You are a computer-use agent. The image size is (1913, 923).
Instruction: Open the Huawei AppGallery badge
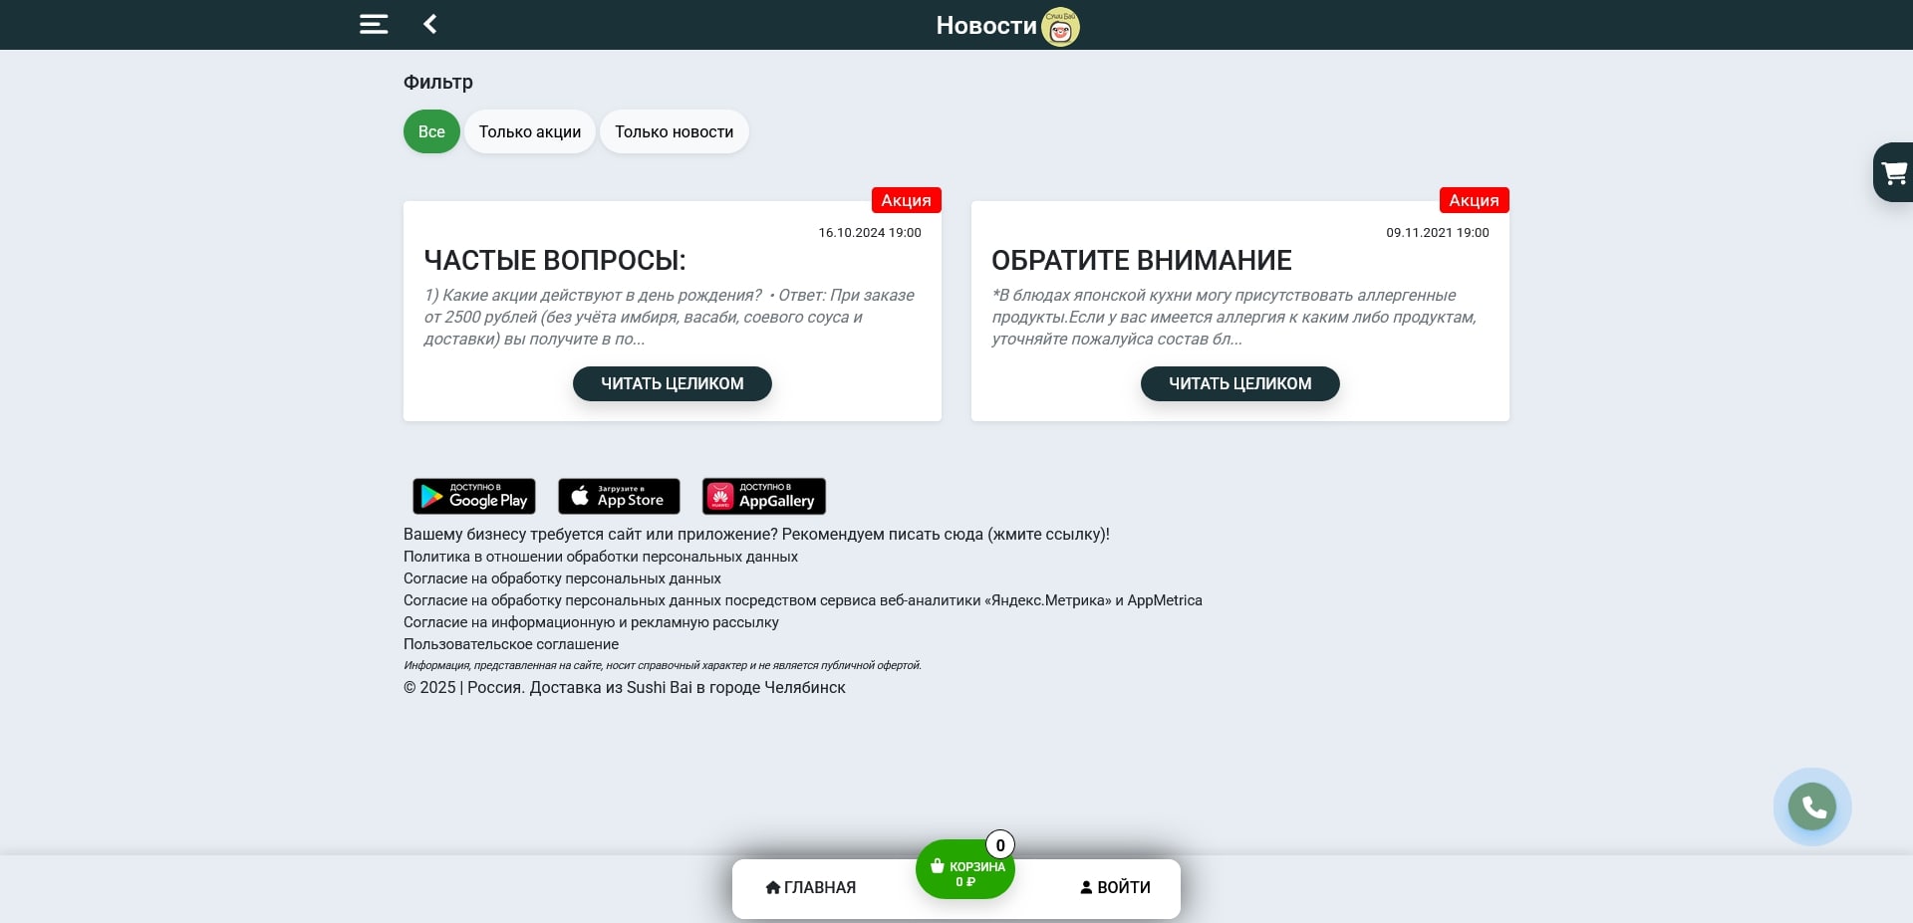tap(763, 496)
